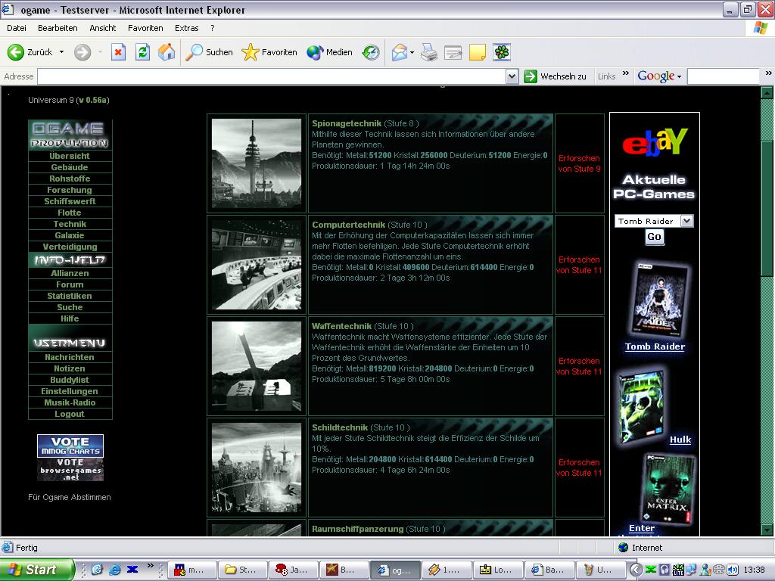Click Wechseln zu go button
Image resolution: width=775 pixels, height=581 pixels.
coord(555,76)
